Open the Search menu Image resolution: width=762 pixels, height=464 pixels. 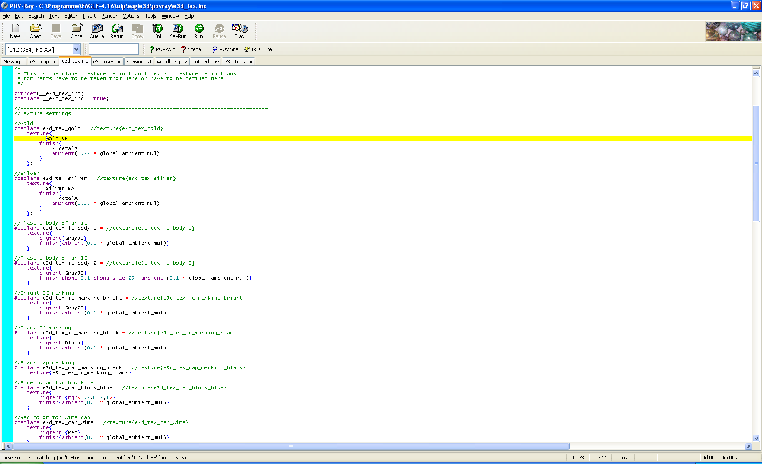36,16
